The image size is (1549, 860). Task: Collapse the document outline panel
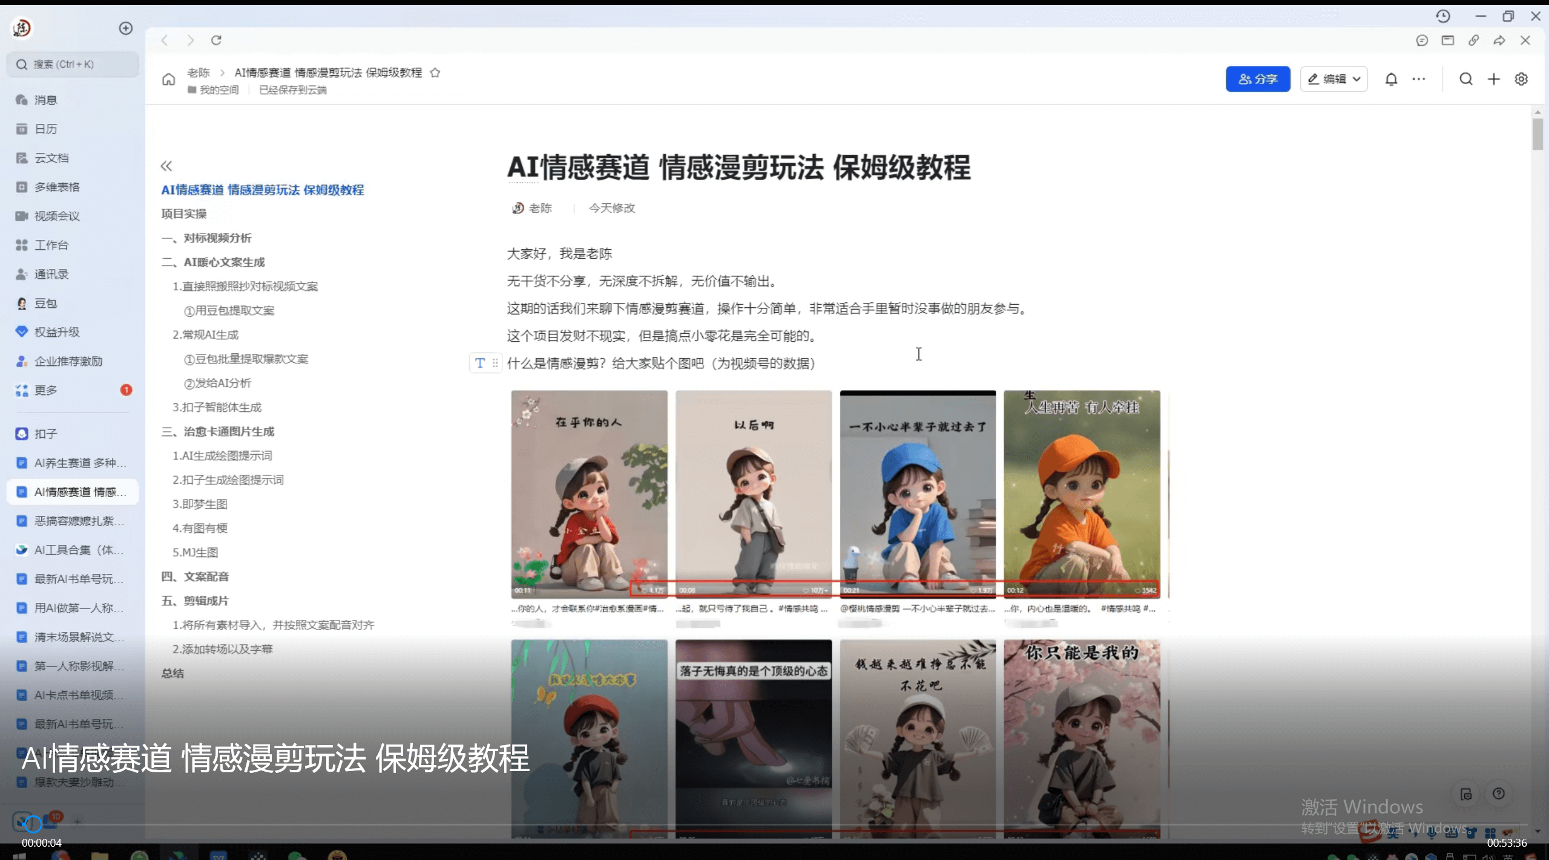click(x=166, y=165)
